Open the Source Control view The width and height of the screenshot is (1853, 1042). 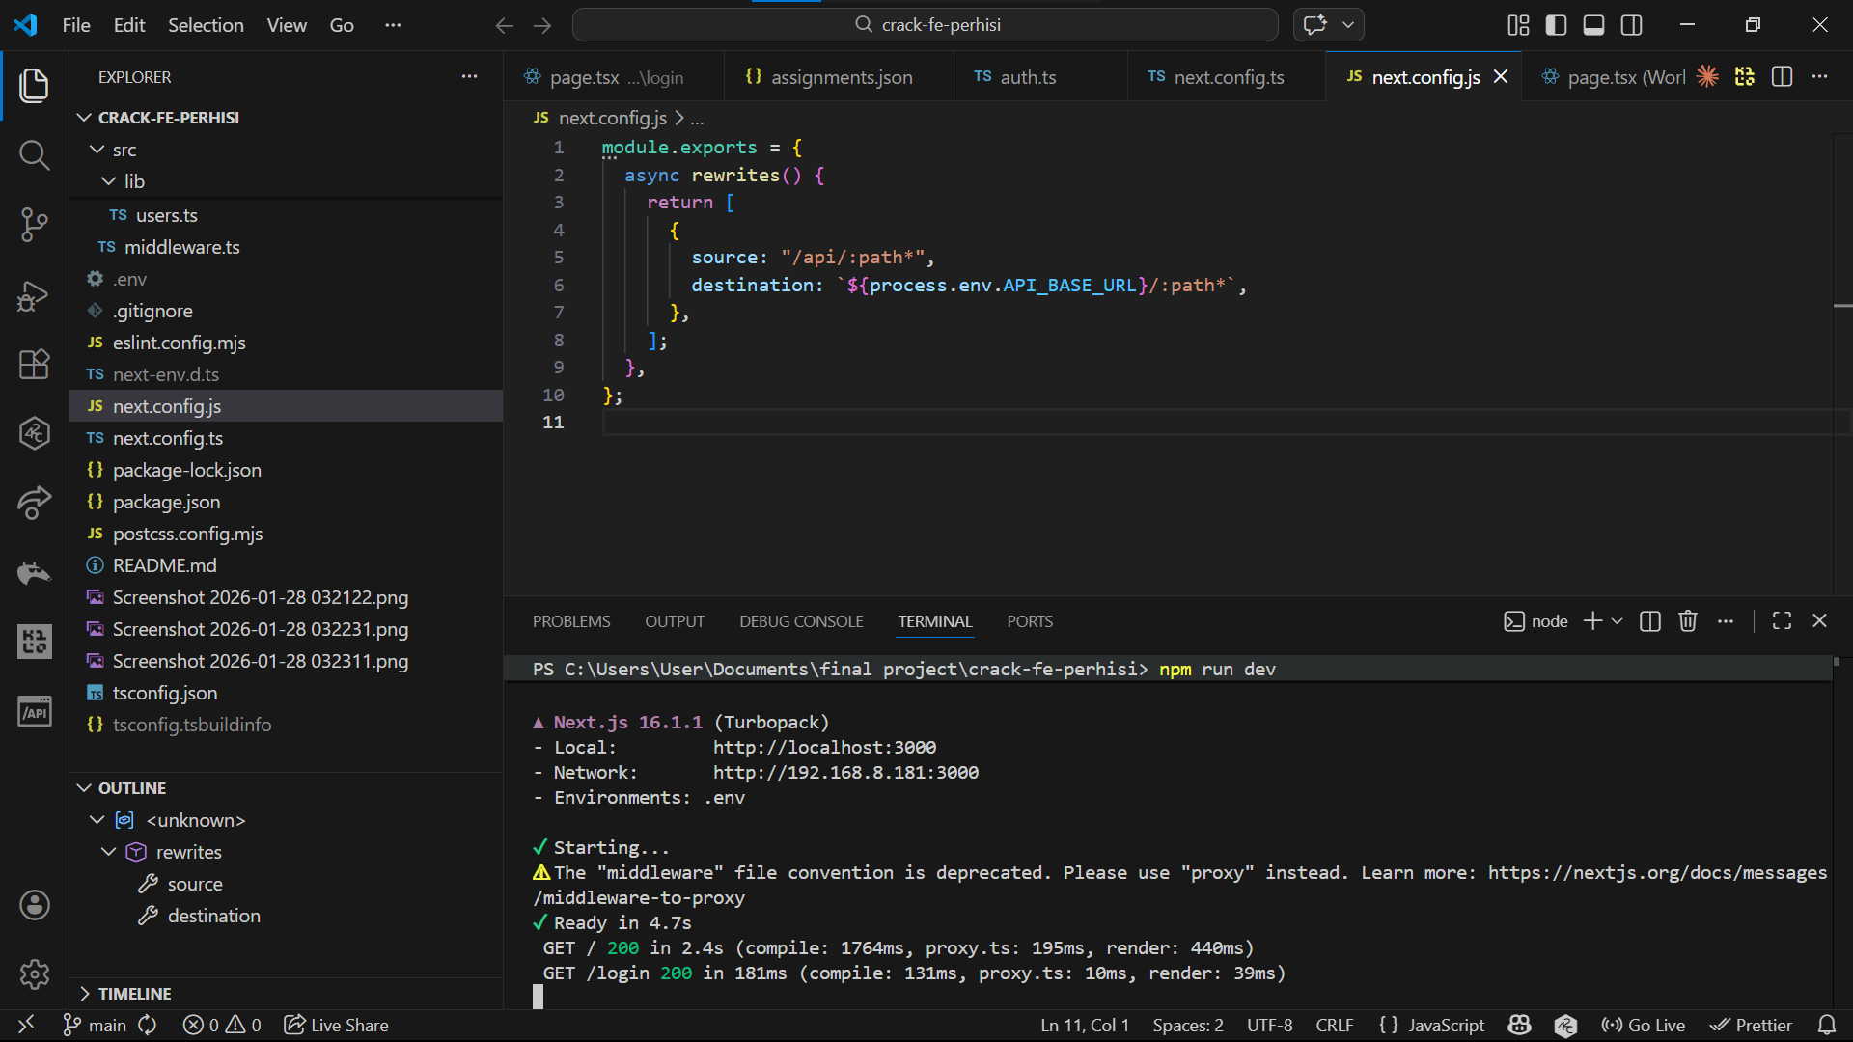click(x=34, y=225)
